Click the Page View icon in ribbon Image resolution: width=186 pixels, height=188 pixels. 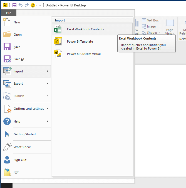pos(170,23)
